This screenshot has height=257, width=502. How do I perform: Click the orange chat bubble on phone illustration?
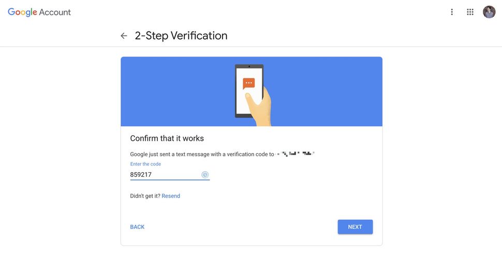click(x=249, y=84)
